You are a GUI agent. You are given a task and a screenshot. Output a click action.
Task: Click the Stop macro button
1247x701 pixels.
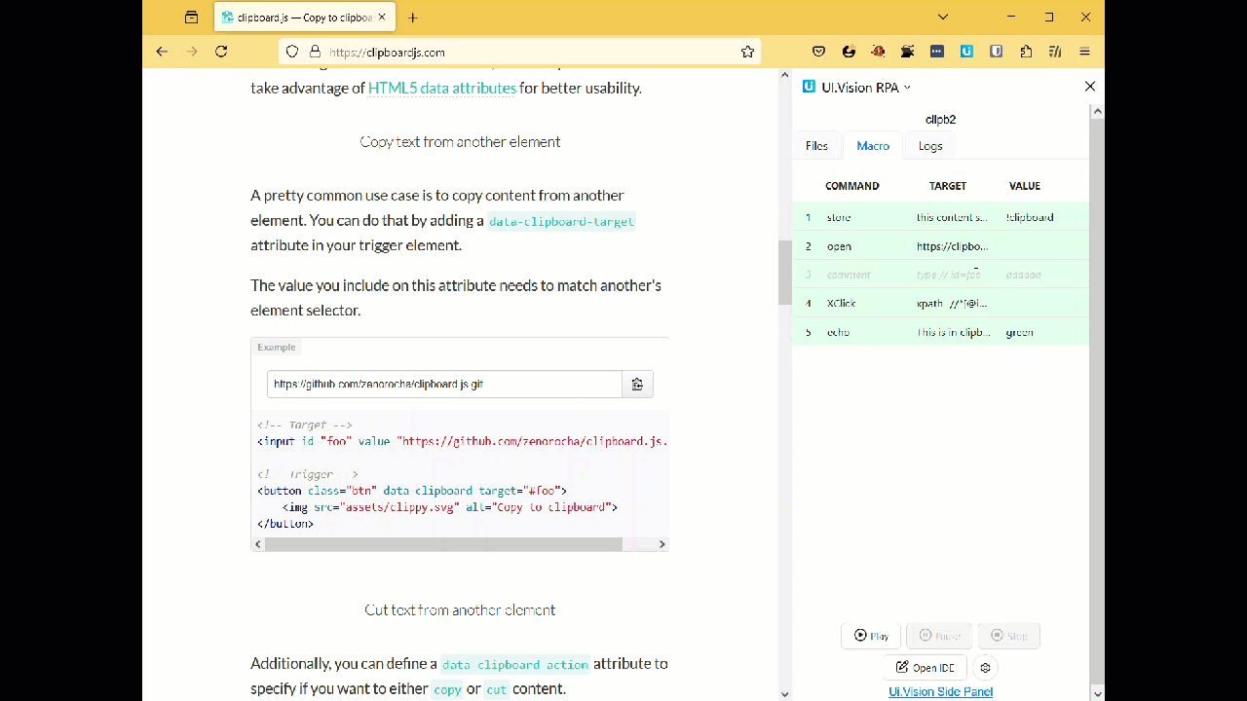1009,636
